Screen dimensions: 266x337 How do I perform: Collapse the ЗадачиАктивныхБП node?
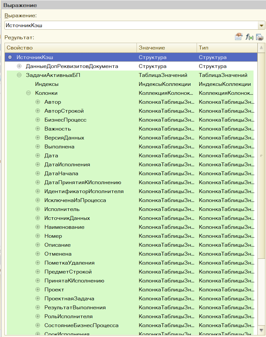[x=19, y=75]
